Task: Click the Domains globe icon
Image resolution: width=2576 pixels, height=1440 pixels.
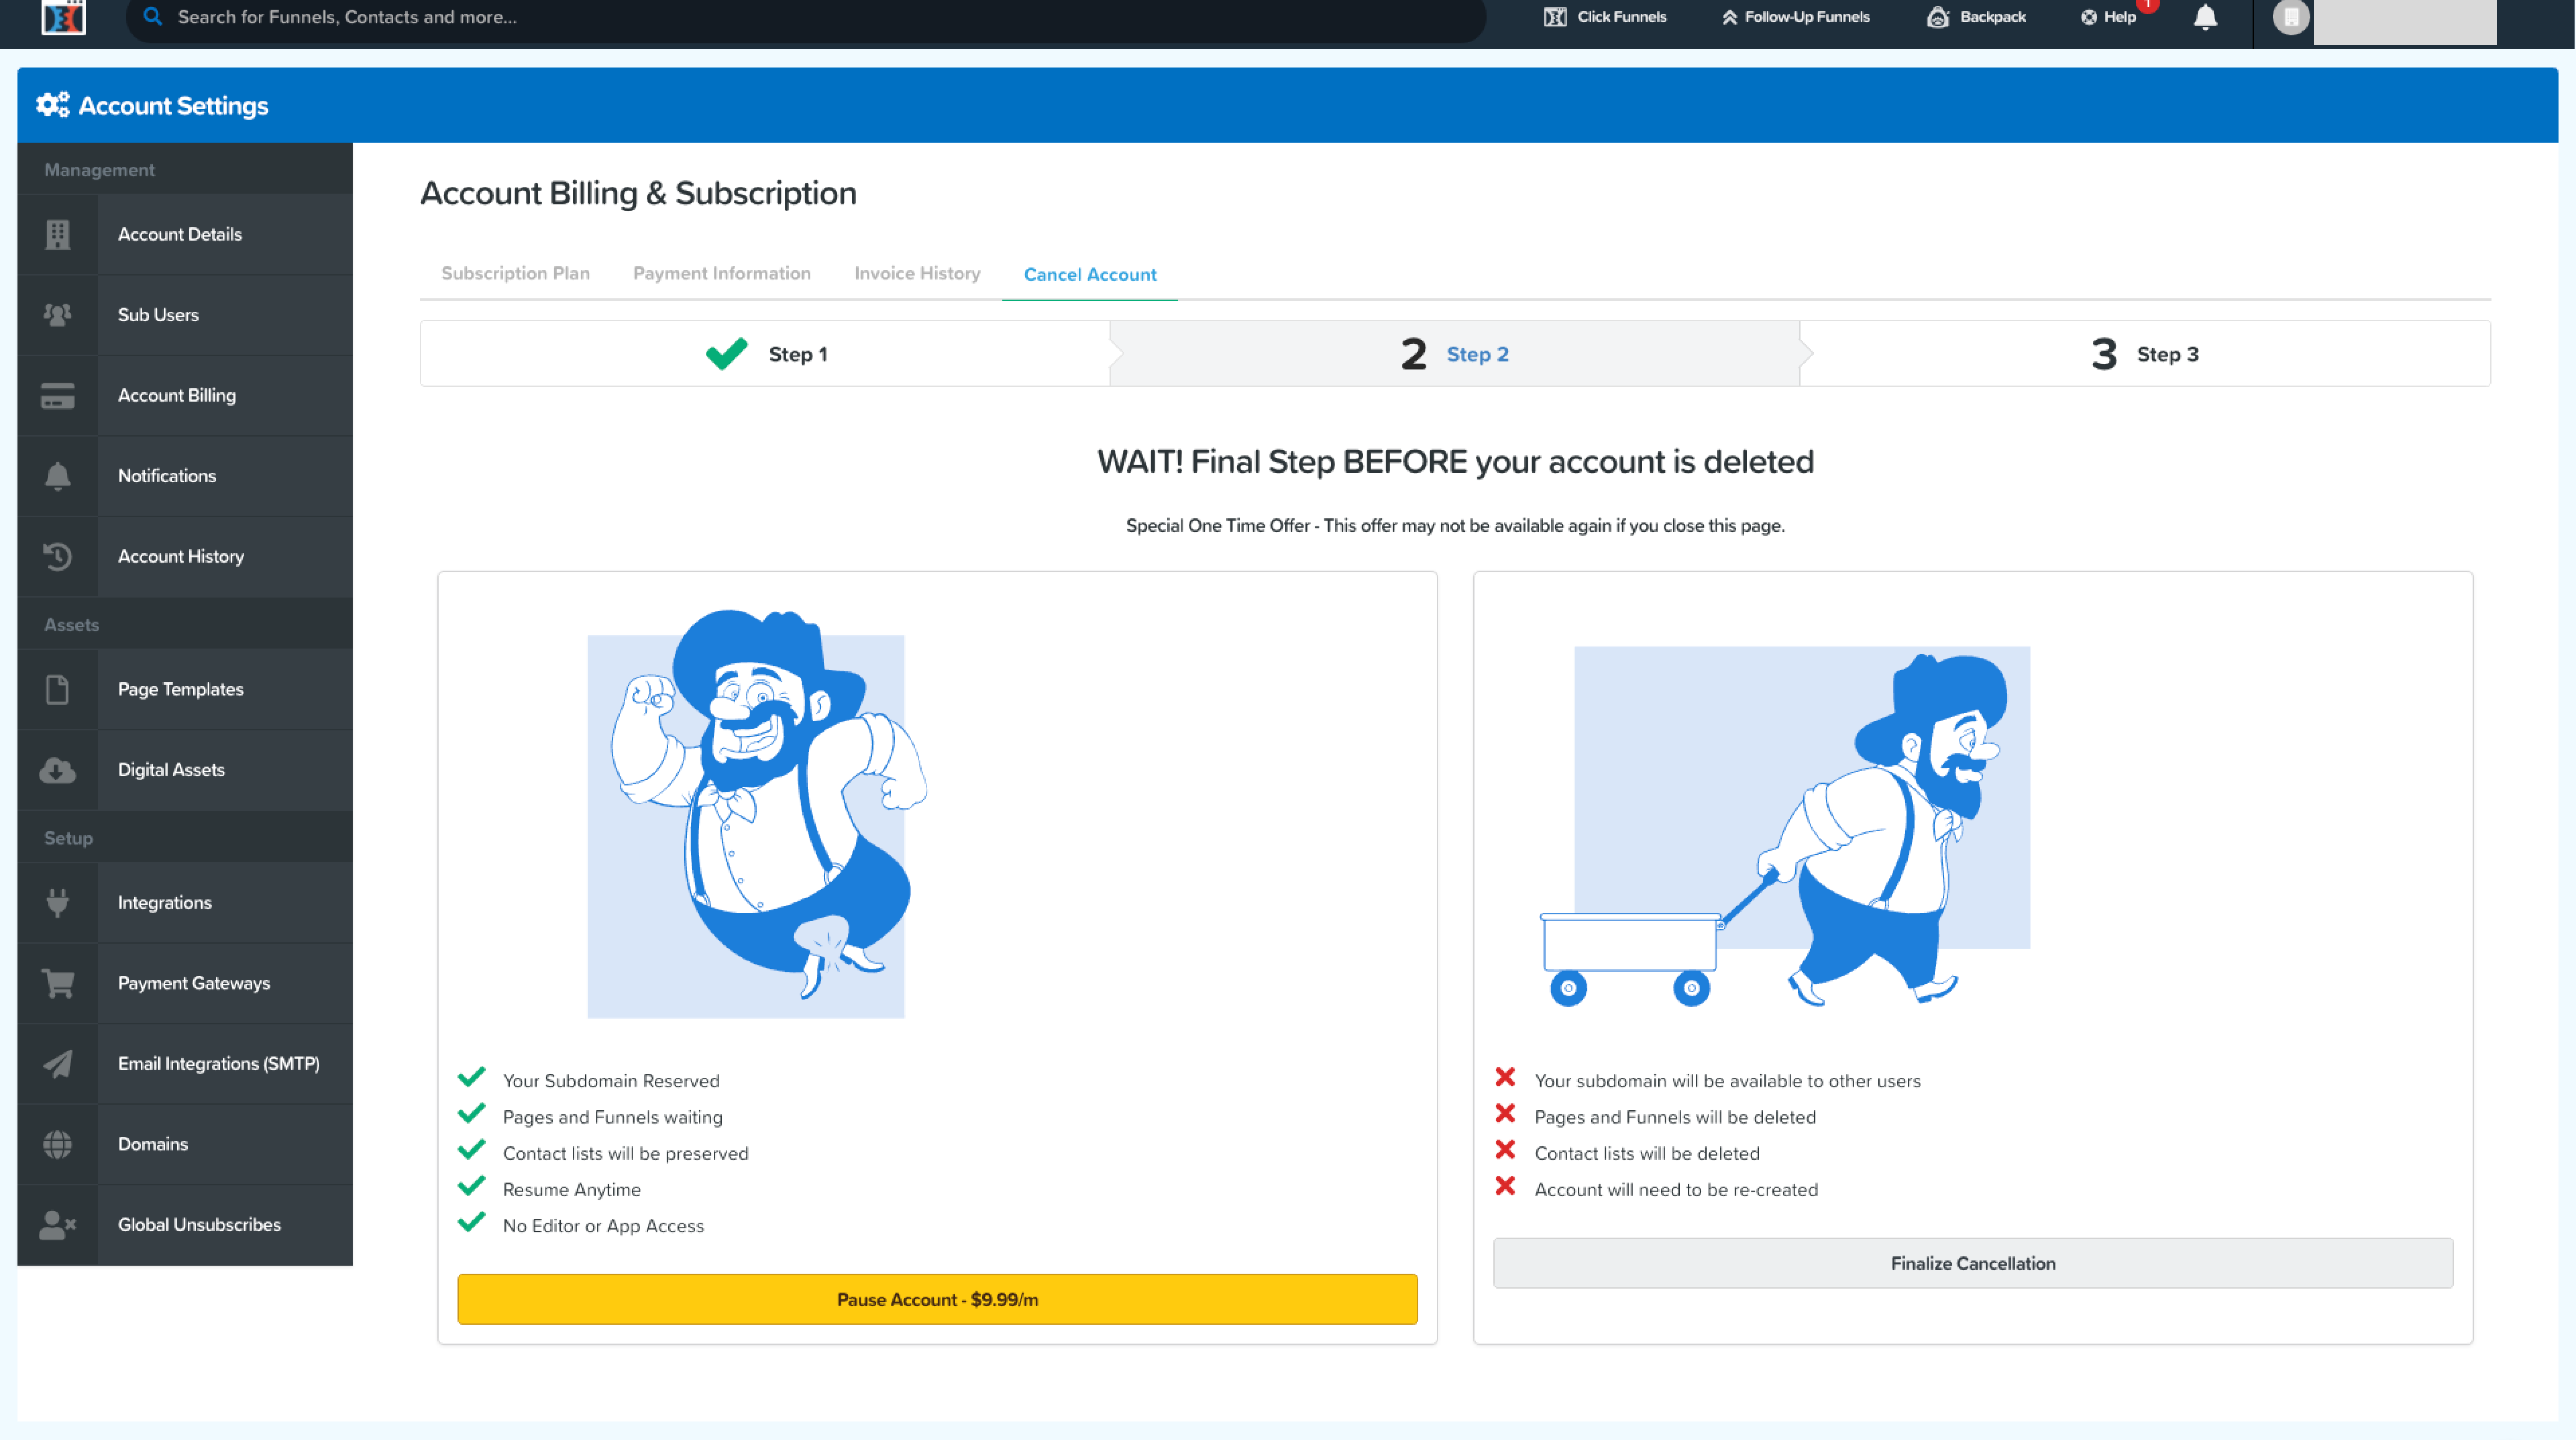Action: click(x=57, y=1144)
